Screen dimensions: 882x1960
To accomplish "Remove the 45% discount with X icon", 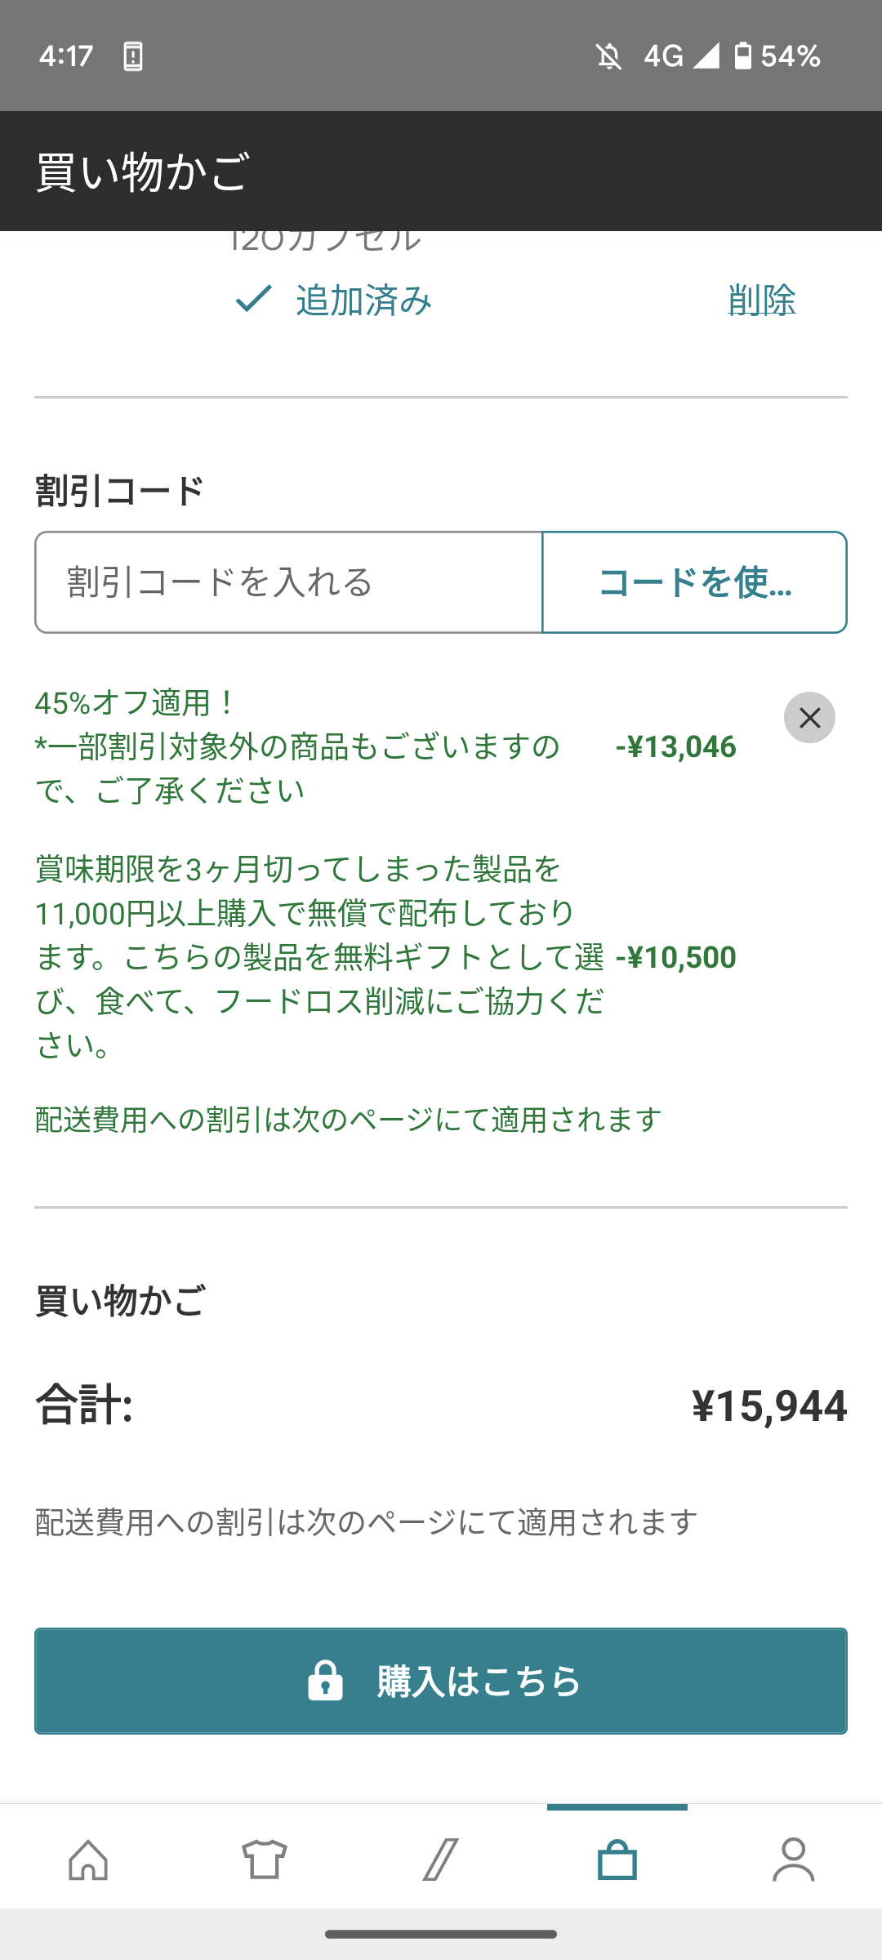I will click(809, 718).
